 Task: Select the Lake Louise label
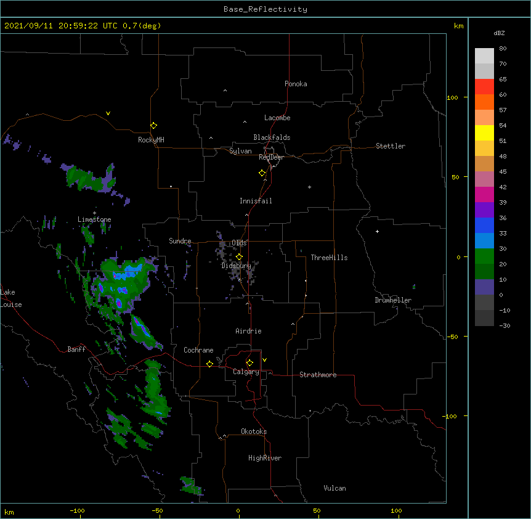(x=11, y=298)
